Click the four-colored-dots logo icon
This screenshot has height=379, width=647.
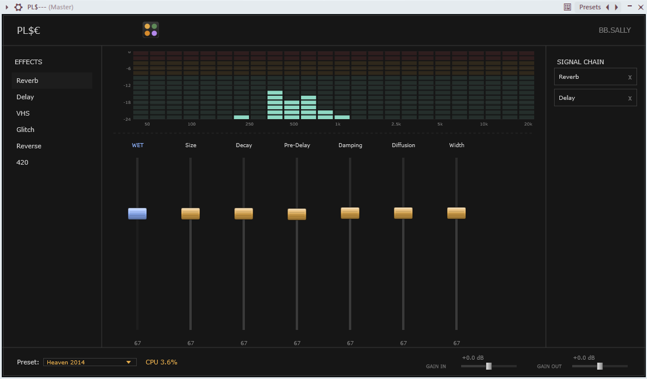click(x=151, y=30)
